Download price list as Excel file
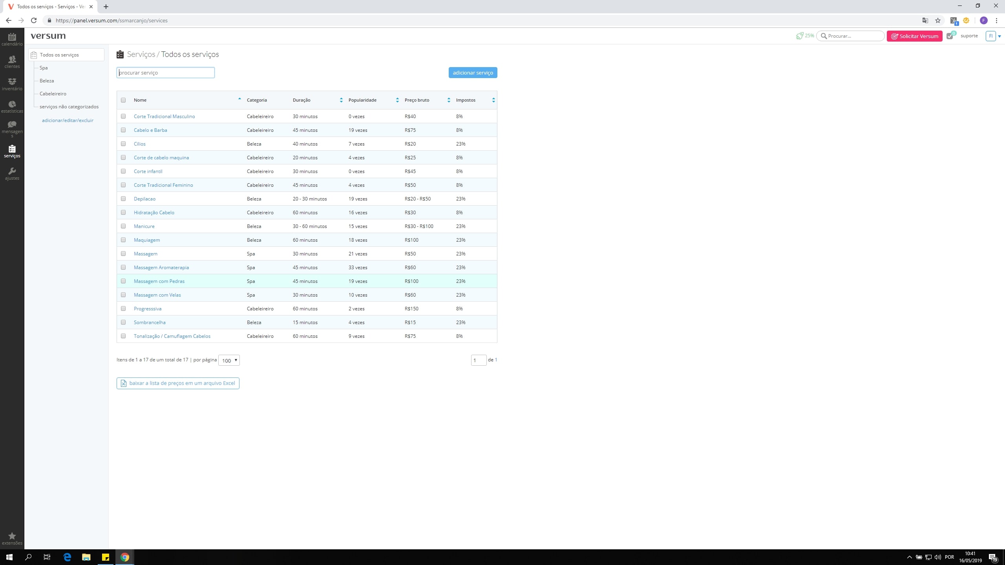1005x565 pixels. (178, 383)
